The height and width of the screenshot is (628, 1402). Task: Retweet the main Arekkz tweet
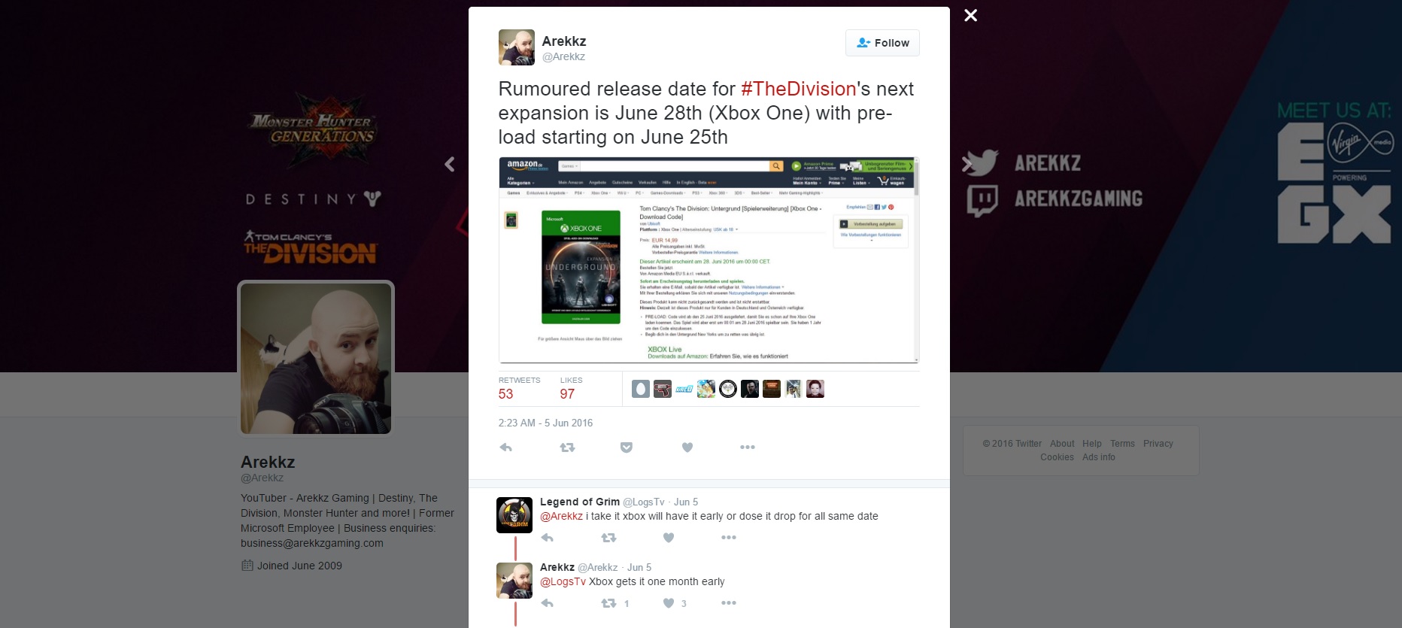click(x=567, y=447)
